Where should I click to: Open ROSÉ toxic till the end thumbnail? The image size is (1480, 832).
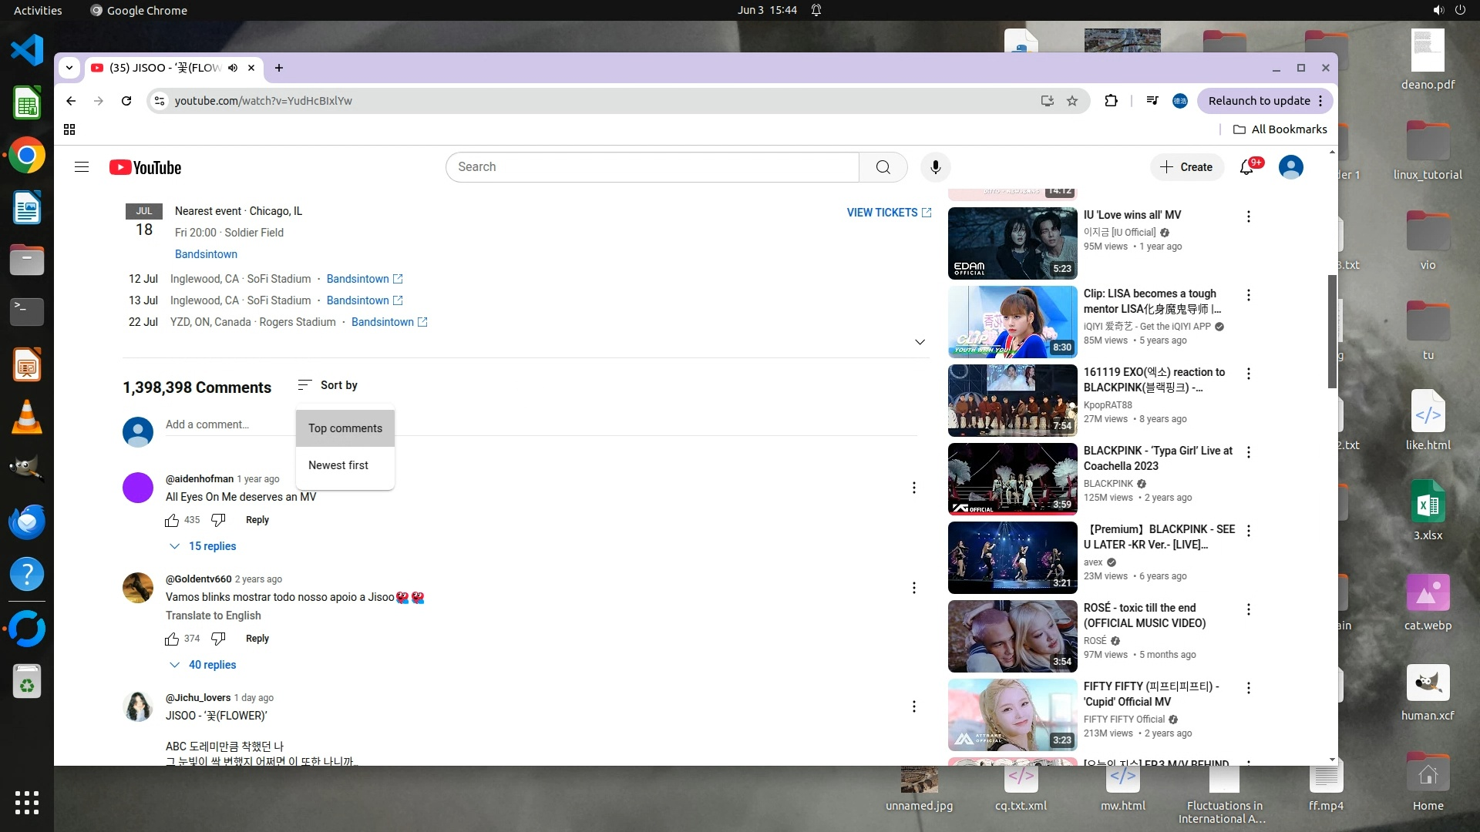(1012, 636)
